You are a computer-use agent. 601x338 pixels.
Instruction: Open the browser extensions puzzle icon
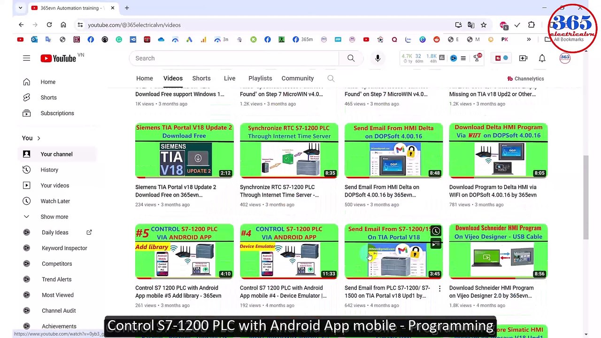(x=532, y=25)
